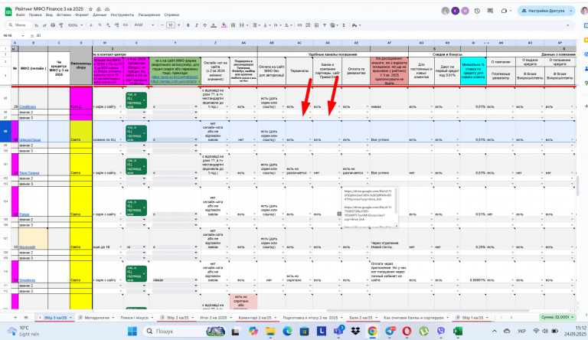Viewport: 588px width, 340px height.
Task: Insert link icon in toolbar
Action: pyautogui.click(x=299, y=25)
